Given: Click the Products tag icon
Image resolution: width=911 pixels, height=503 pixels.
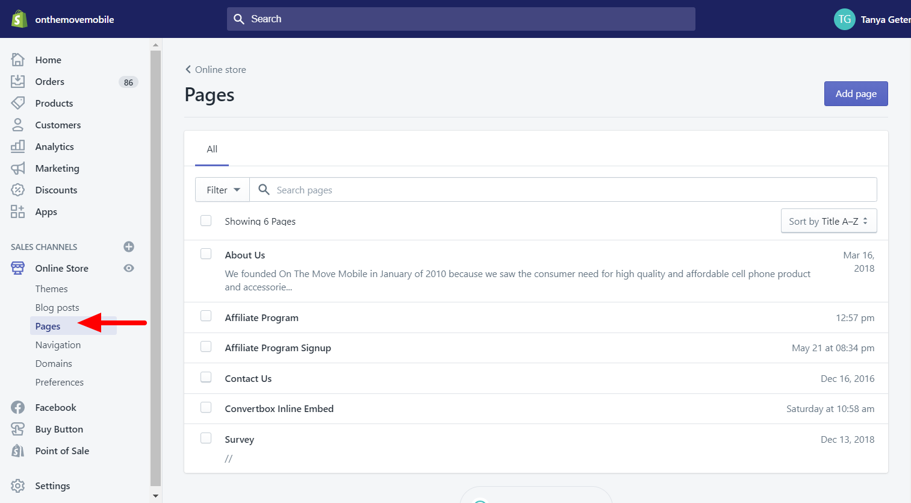Looking at the screenshot, I should pyautogui.click(x=18, y=103).
